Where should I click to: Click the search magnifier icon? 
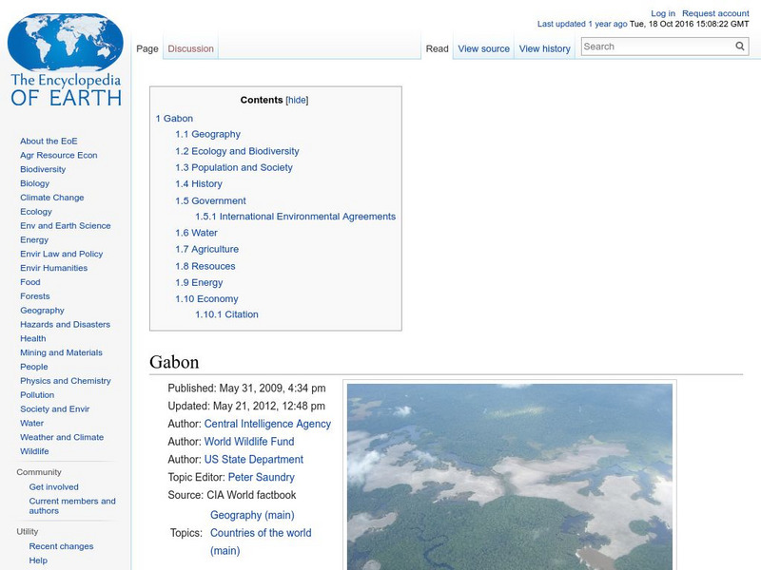739,45
